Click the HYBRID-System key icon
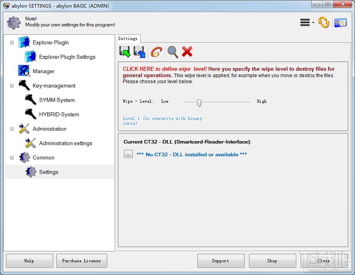The height and width of the screenshot is (275, 355). coord(30,114)
